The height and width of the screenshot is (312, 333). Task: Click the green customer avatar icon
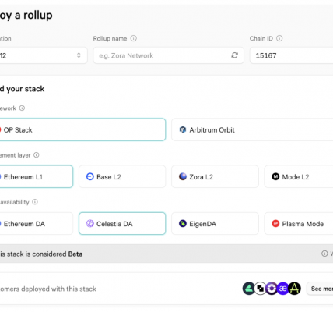(x=249, y=289)
